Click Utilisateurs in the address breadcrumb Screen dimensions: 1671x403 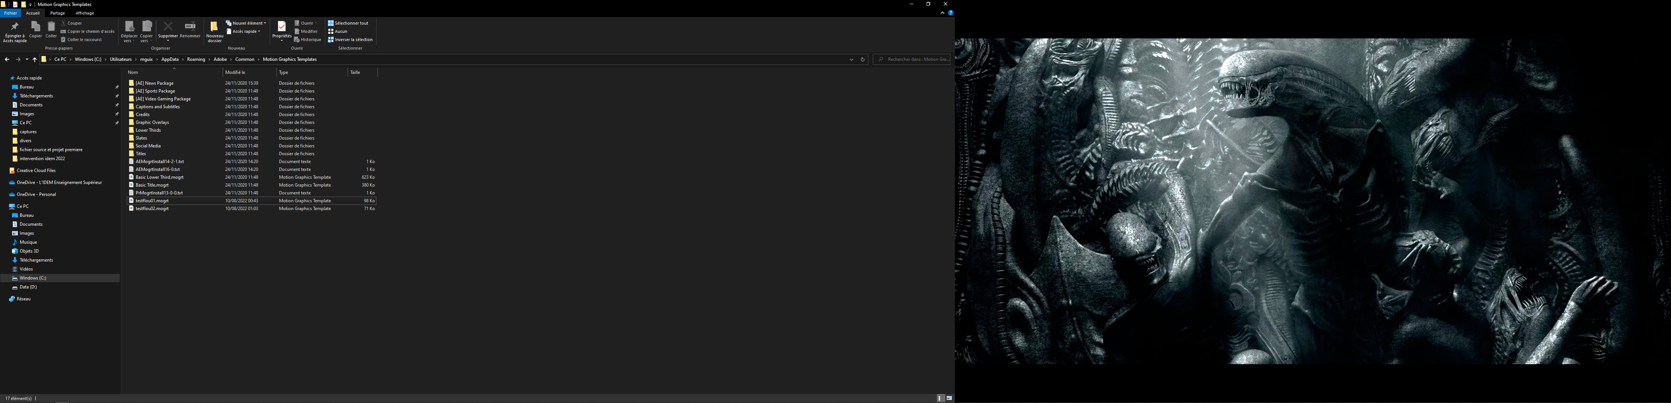pyautogui.click(x=120, y=59)
